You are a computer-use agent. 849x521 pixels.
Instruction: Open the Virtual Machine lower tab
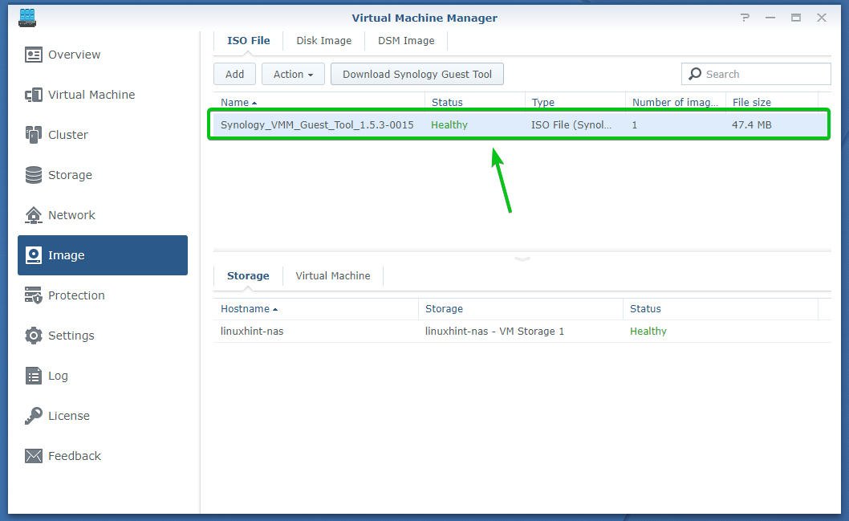pos(333,275)
